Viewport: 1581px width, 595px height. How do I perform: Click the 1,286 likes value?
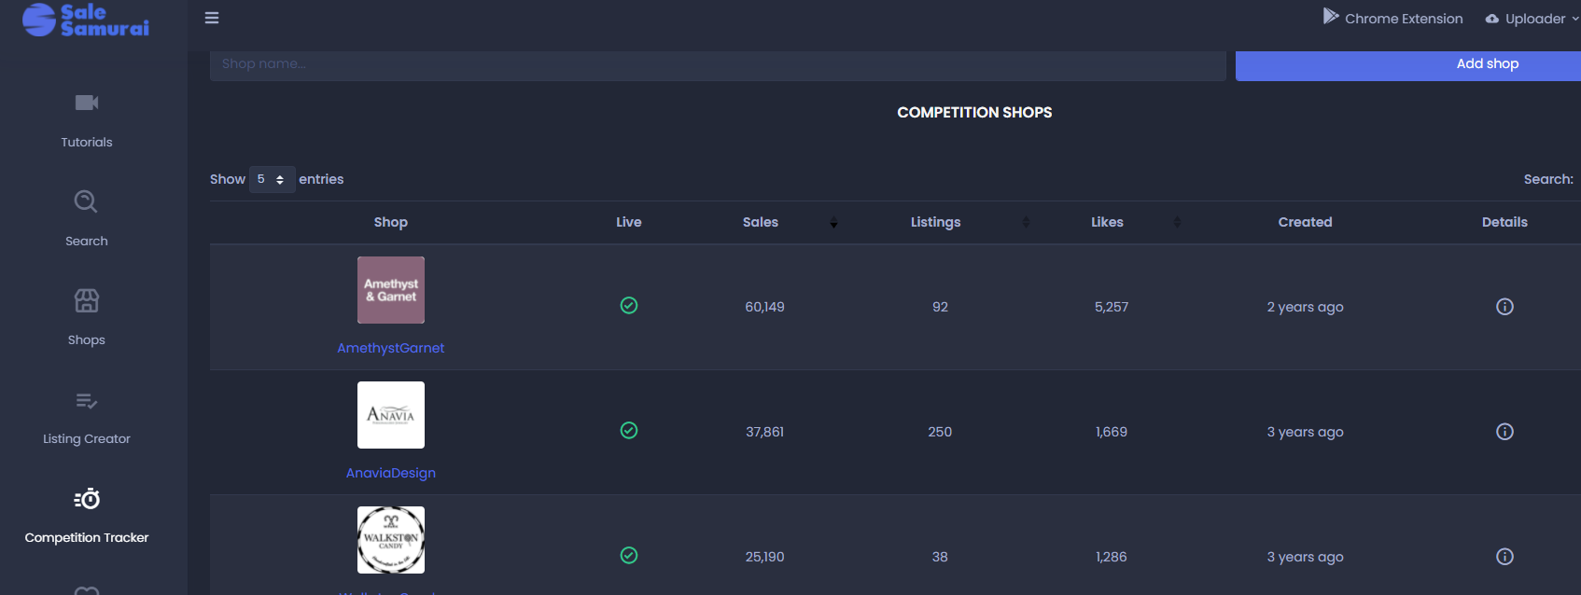pos(1112,557)
